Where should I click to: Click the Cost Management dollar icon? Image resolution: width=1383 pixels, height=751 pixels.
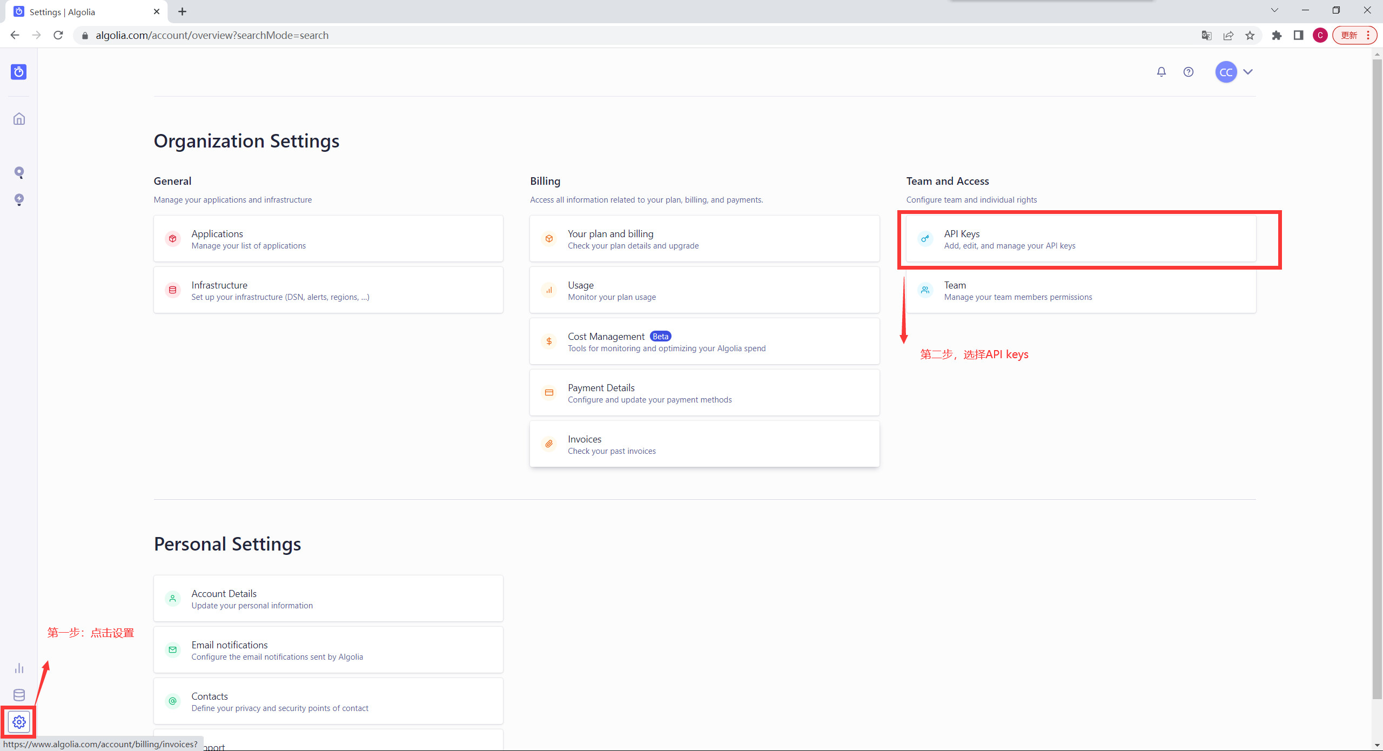(549, 341)
